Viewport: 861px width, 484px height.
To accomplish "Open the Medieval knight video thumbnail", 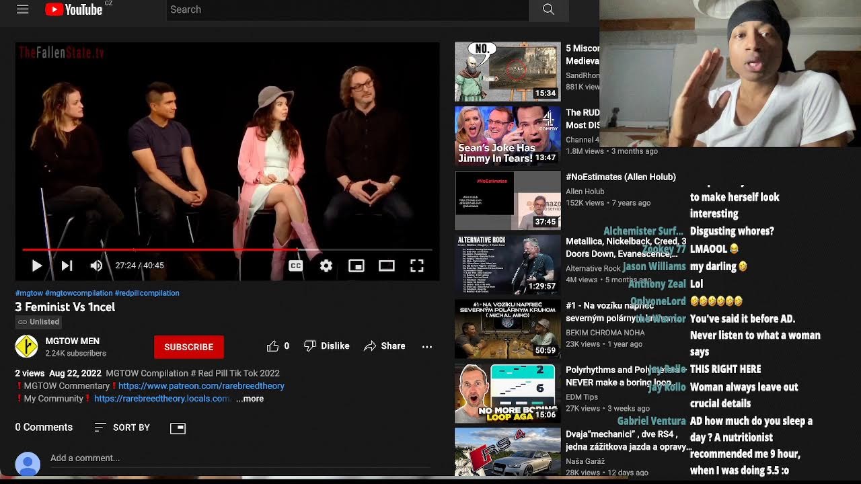I will pyautogui.click(x=507, y=71).
